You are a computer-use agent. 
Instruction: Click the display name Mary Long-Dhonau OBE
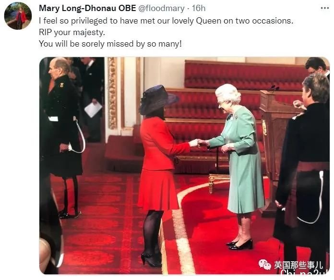pyautogui.click(x=87, y=8)
